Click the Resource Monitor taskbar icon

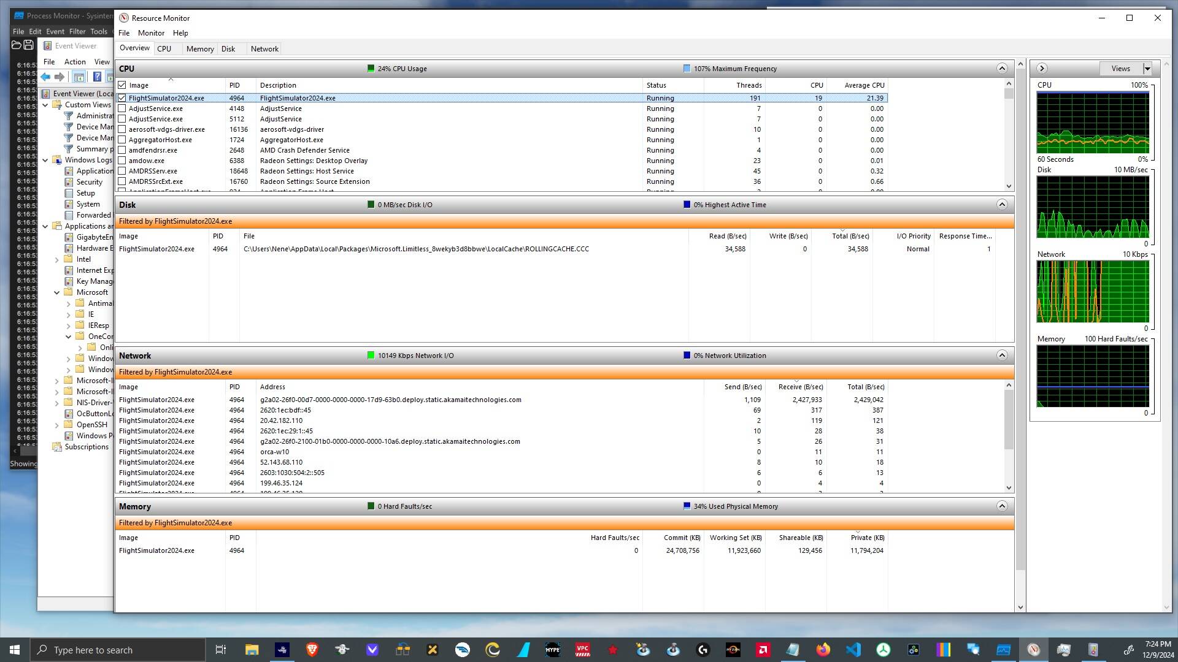pyautogui.click(x=1034, y=650)
